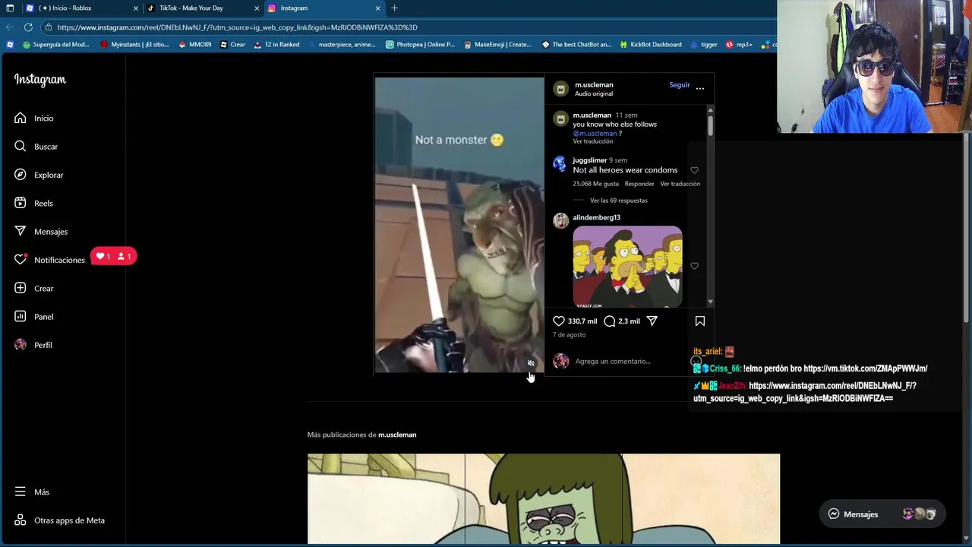This screenshot has height=547, width=972.
Task: Click the comments scrollbar down arrow
Action: pyautogui.click(x=710, y=302)
